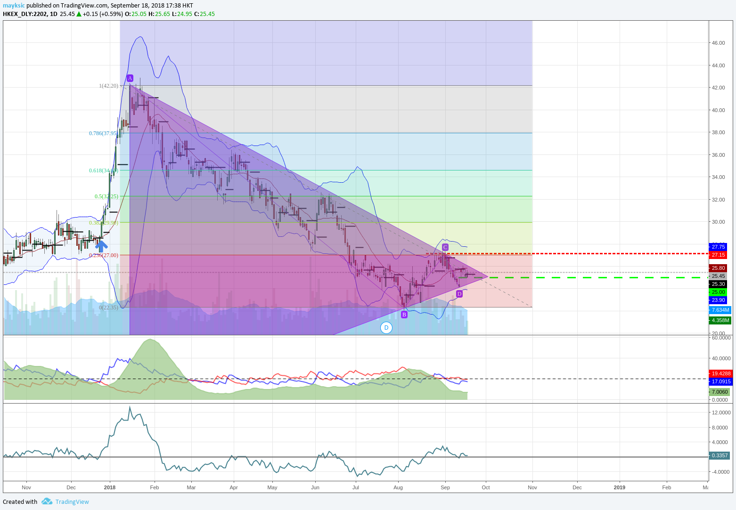Click the Oct label on time axis

coord(486,487)
